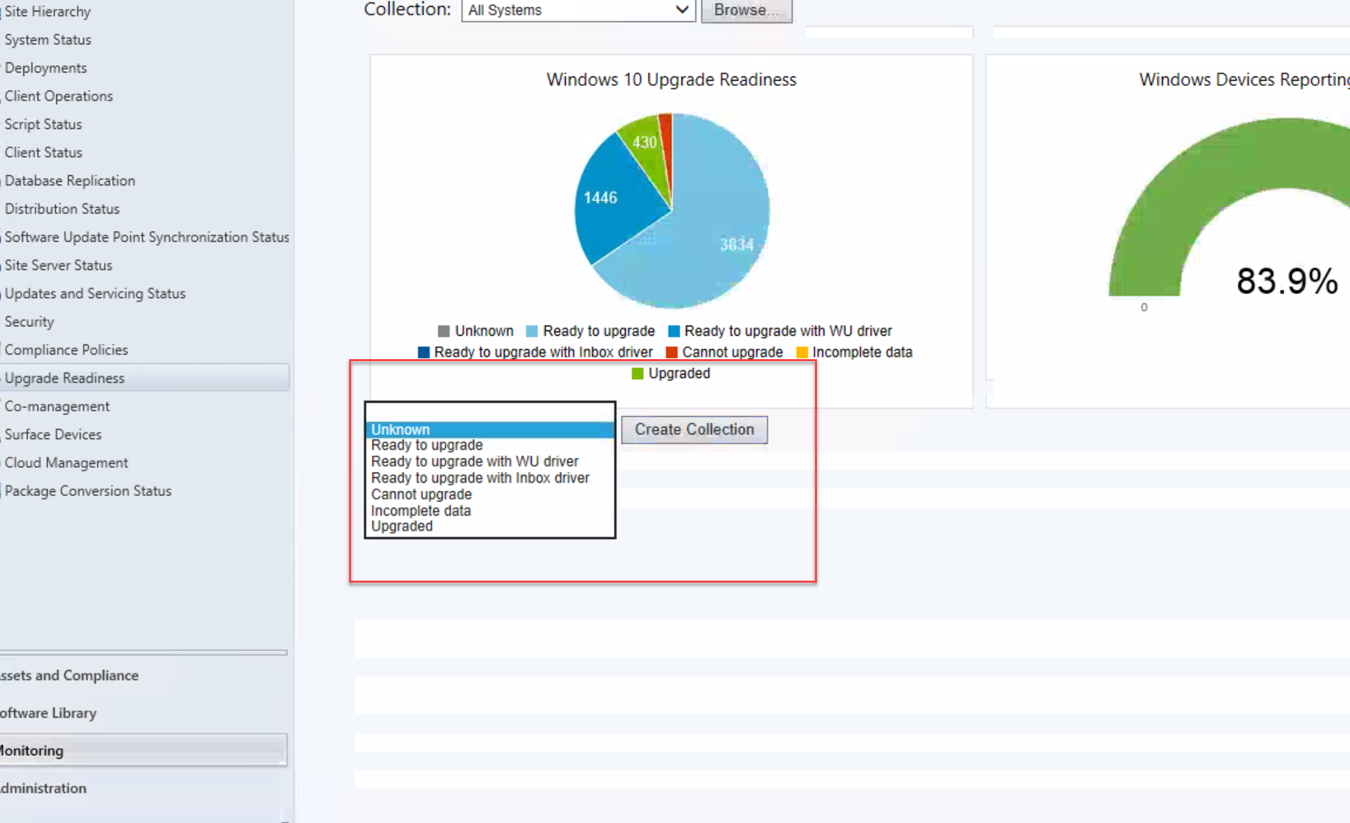This screenshot has width=1350, height=823.
Task: Pick Upgraded in the list box
Action: (401, 526)
